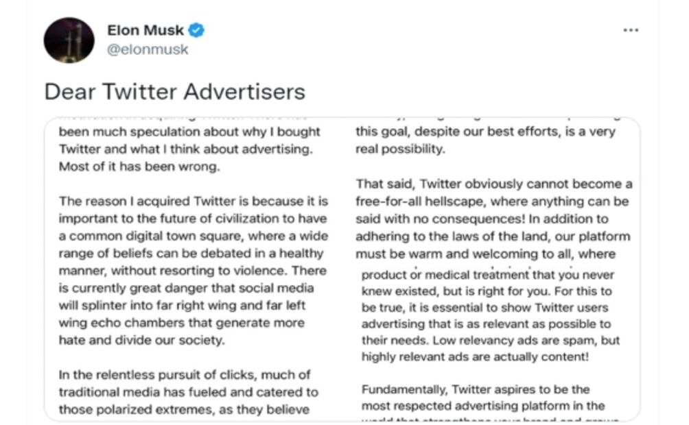Select the tweet text Dear Twitter Advertisers
This screenshot has height=425, width=689.
[x=174, y=91]
